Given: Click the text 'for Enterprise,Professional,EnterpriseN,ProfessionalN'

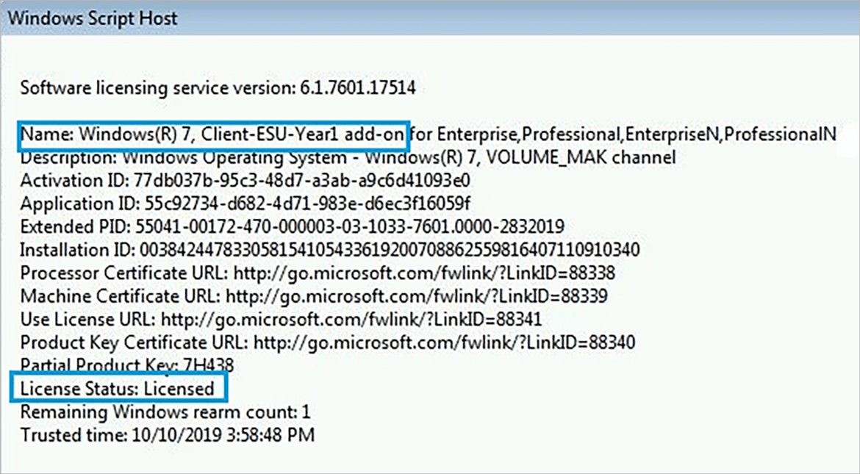Looking at the screenshot, I should (623, 134).
